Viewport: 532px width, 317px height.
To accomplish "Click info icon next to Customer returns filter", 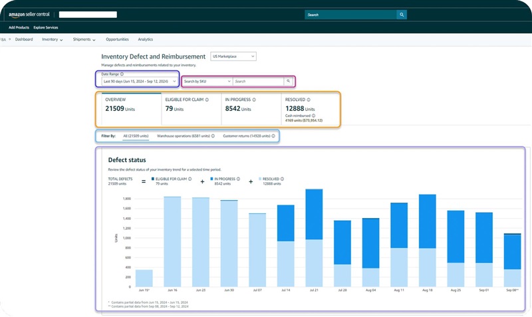I will [x=273, y=136].
